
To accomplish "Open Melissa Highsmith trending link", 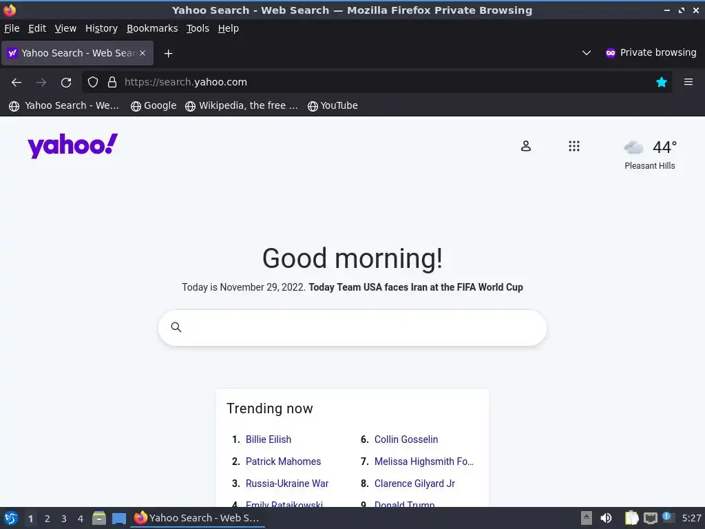I will pyautogui.click(x=424, y=461).
